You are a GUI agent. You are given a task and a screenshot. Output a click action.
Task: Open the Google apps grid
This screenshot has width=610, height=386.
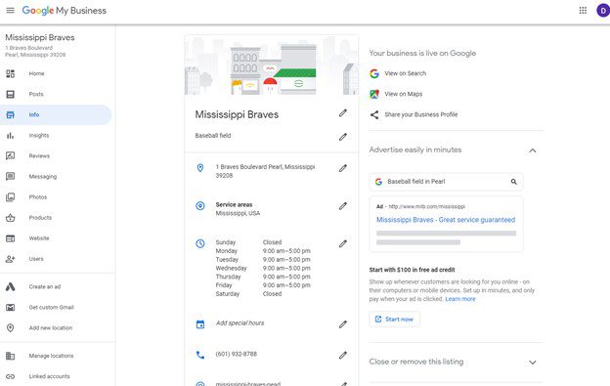[583, 11]
